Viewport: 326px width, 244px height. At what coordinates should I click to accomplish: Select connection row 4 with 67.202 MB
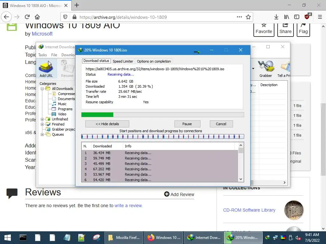pyautogui.click(x=160, y=169)
